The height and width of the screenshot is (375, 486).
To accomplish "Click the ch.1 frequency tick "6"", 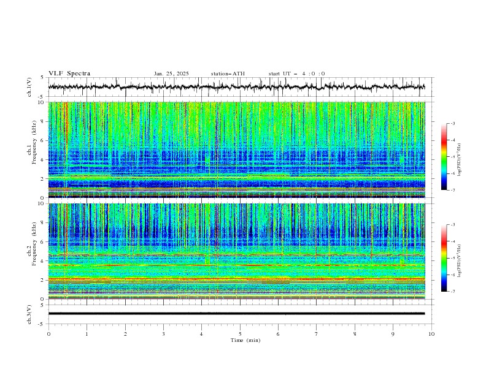I will (42, 140).
